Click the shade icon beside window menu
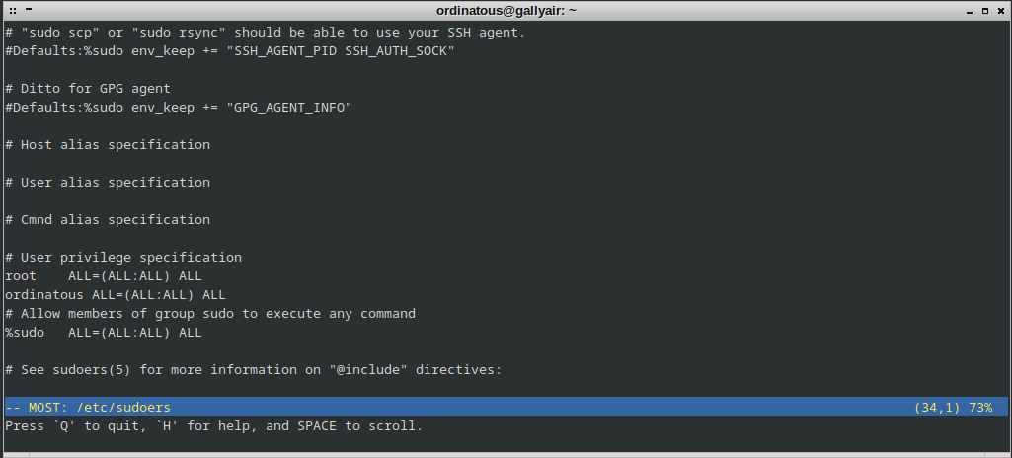Viewport: 1012px width, 458px height. tap(29, 10)
